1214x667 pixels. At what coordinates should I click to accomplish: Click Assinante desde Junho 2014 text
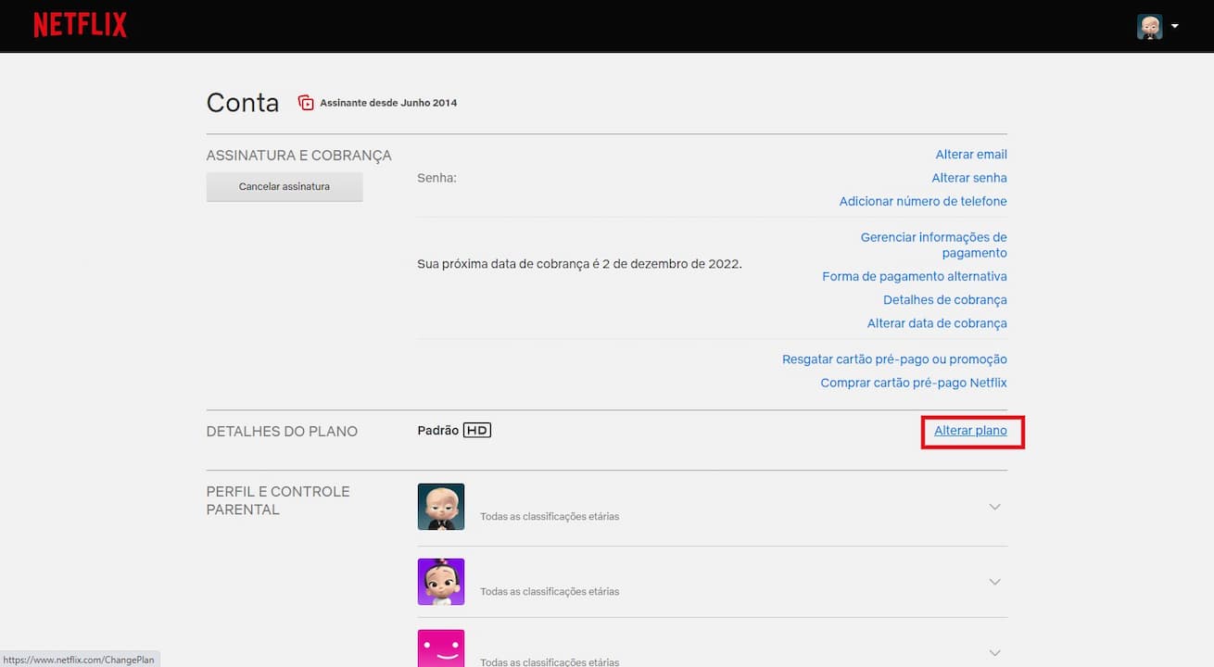point(388,103)
